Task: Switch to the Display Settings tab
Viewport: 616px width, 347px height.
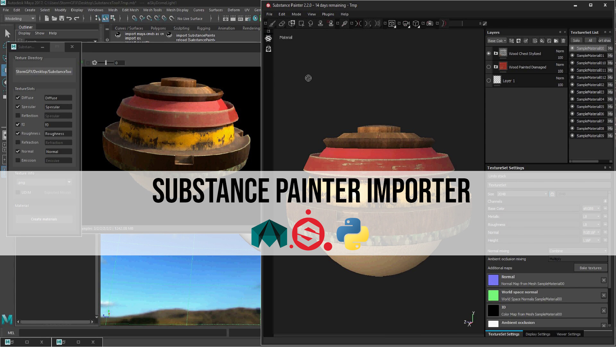Action: click(538, 334)
